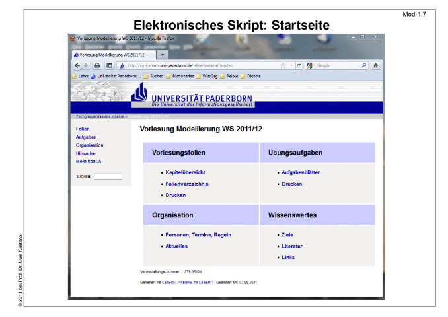The height and width of the screenshot is (317, 448).
Task: Open Folien in the left sidebar
Action: [83, 129]
